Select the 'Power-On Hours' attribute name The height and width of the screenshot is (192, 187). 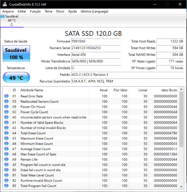coord(33,107)
